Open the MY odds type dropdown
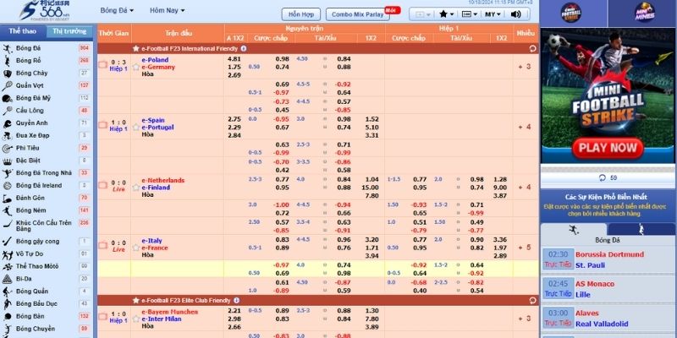Viewport: 677px width, 338px height. (x=493, y=14)
